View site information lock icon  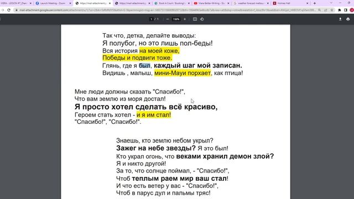click(x=17, y=10)
